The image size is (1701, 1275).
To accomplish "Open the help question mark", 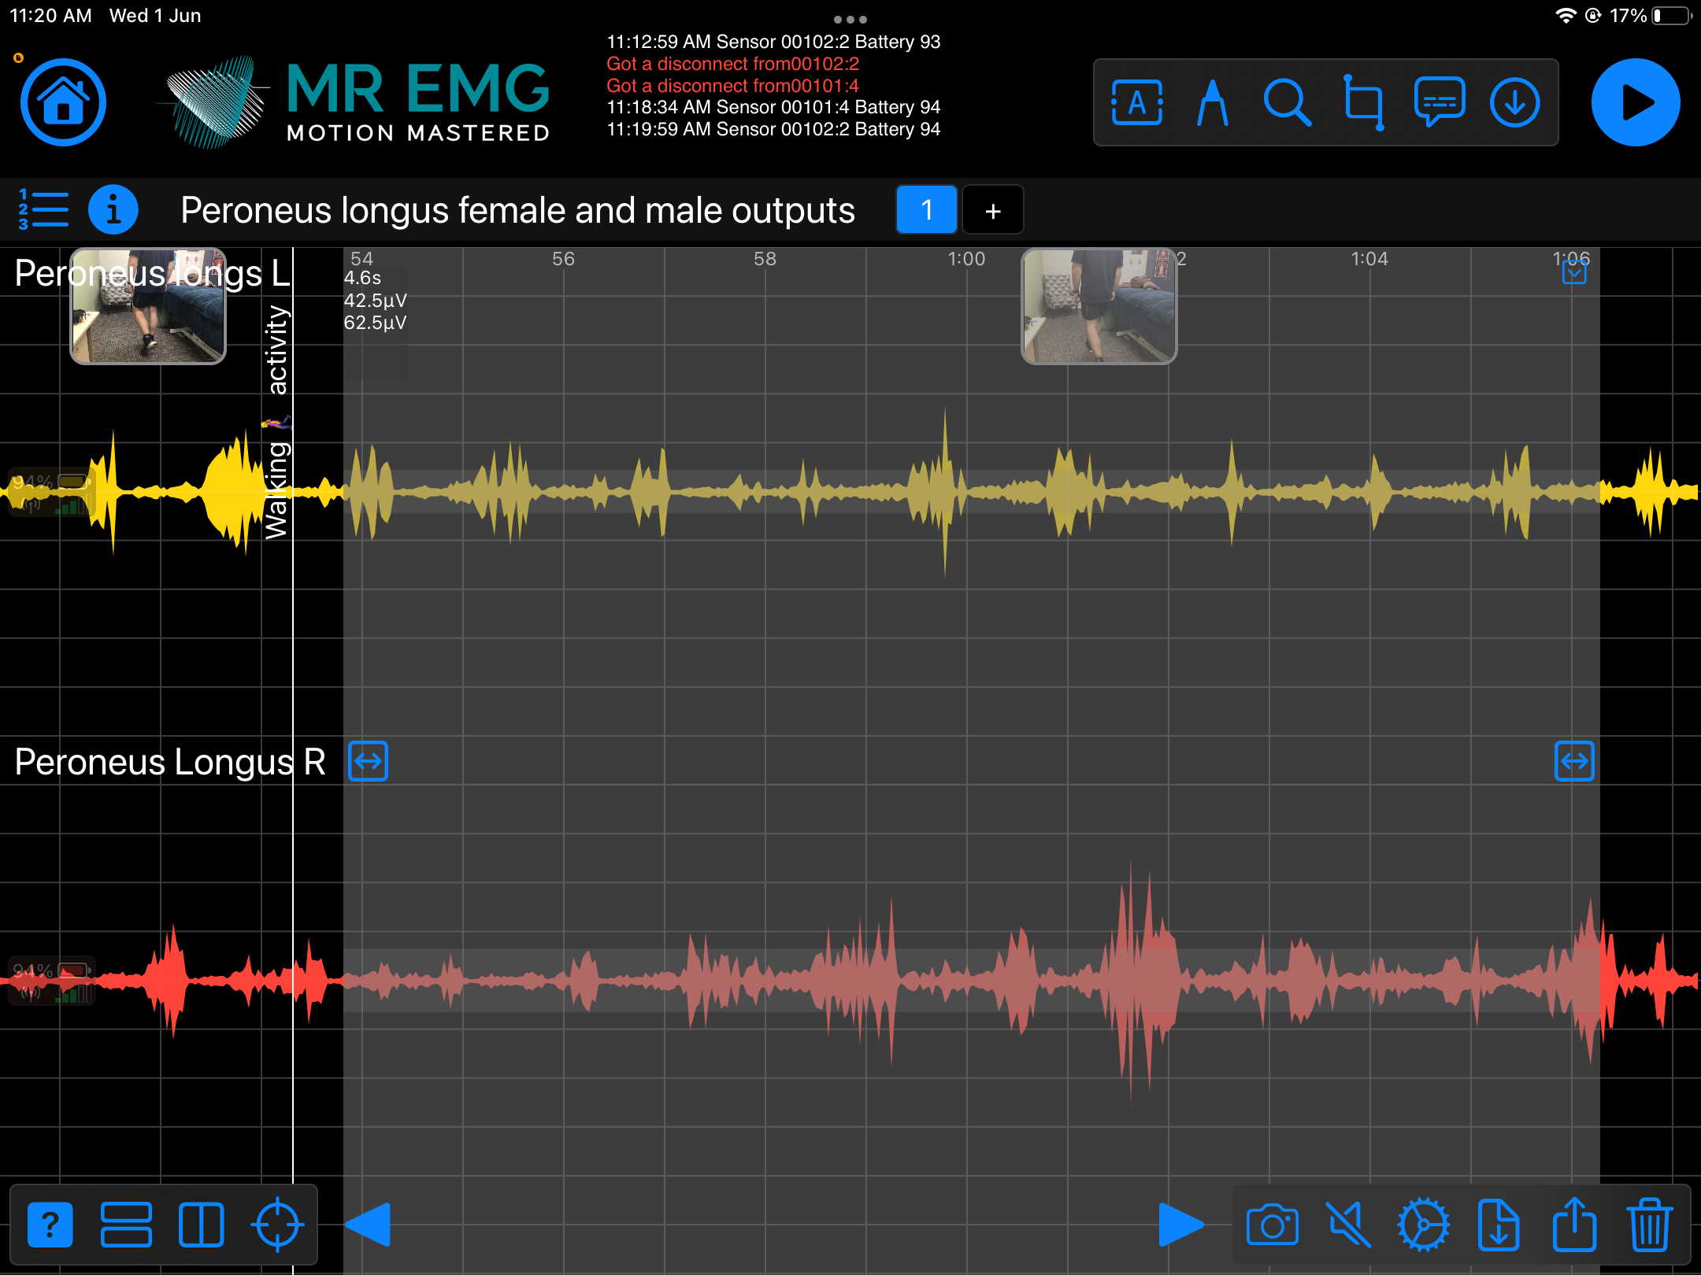I will click(50, 1225).
